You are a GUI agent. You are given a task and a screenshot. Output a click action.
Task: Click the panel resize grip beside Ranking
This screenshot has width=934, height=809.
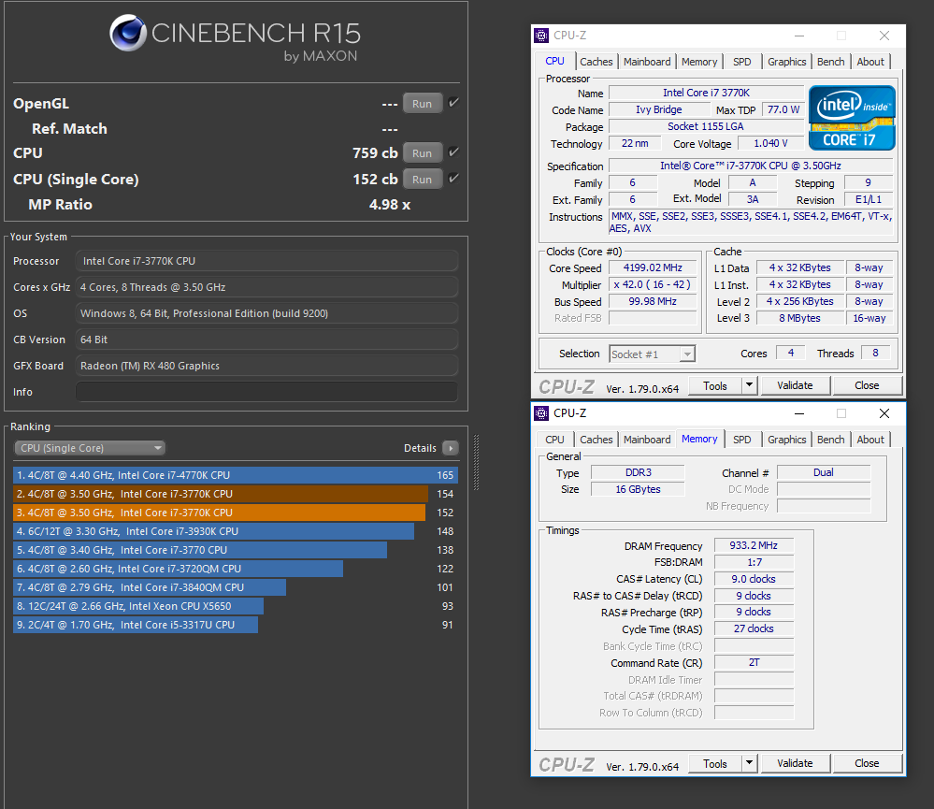coord(477,463)
